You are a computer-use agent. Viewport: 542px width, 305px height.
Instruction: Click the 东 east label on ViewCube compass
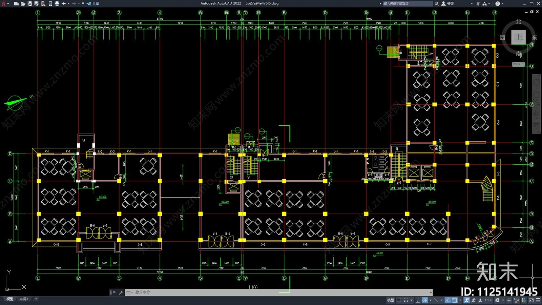coord(534,37)
